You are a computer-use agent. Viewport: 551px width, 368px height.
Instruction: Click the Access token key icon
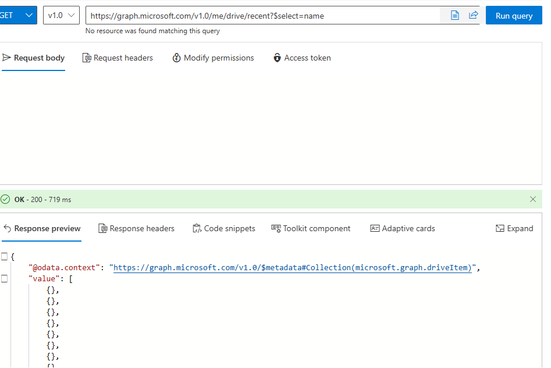click(x=277, y=58)
